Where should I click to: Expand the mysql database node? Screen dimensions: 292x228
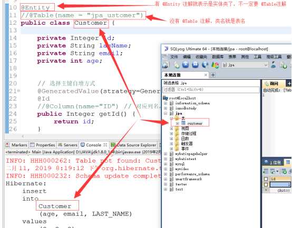point(166,164)
